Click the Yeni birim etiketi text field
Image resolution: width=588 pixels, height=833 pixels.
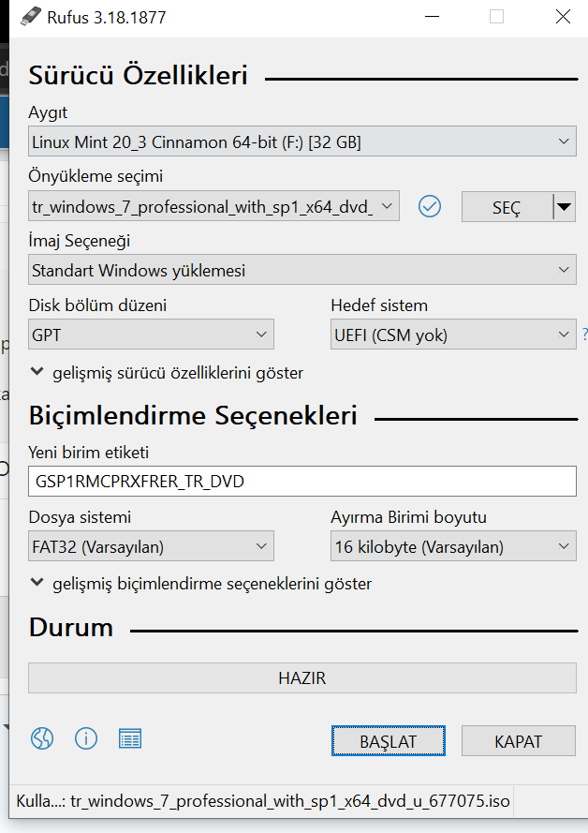click(301, 482)
